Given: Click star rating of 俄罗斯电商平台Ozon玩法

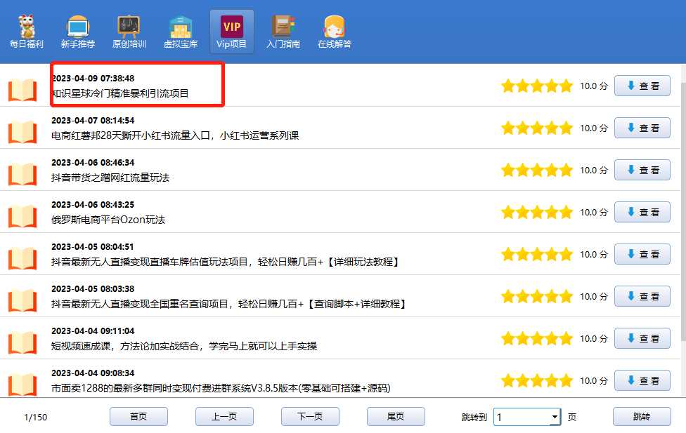Looking at the screenshot, I should click(x=537, y=212).
